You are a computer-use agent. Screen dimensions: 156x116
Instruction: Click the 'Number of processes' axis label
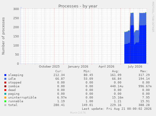[3, 36]
